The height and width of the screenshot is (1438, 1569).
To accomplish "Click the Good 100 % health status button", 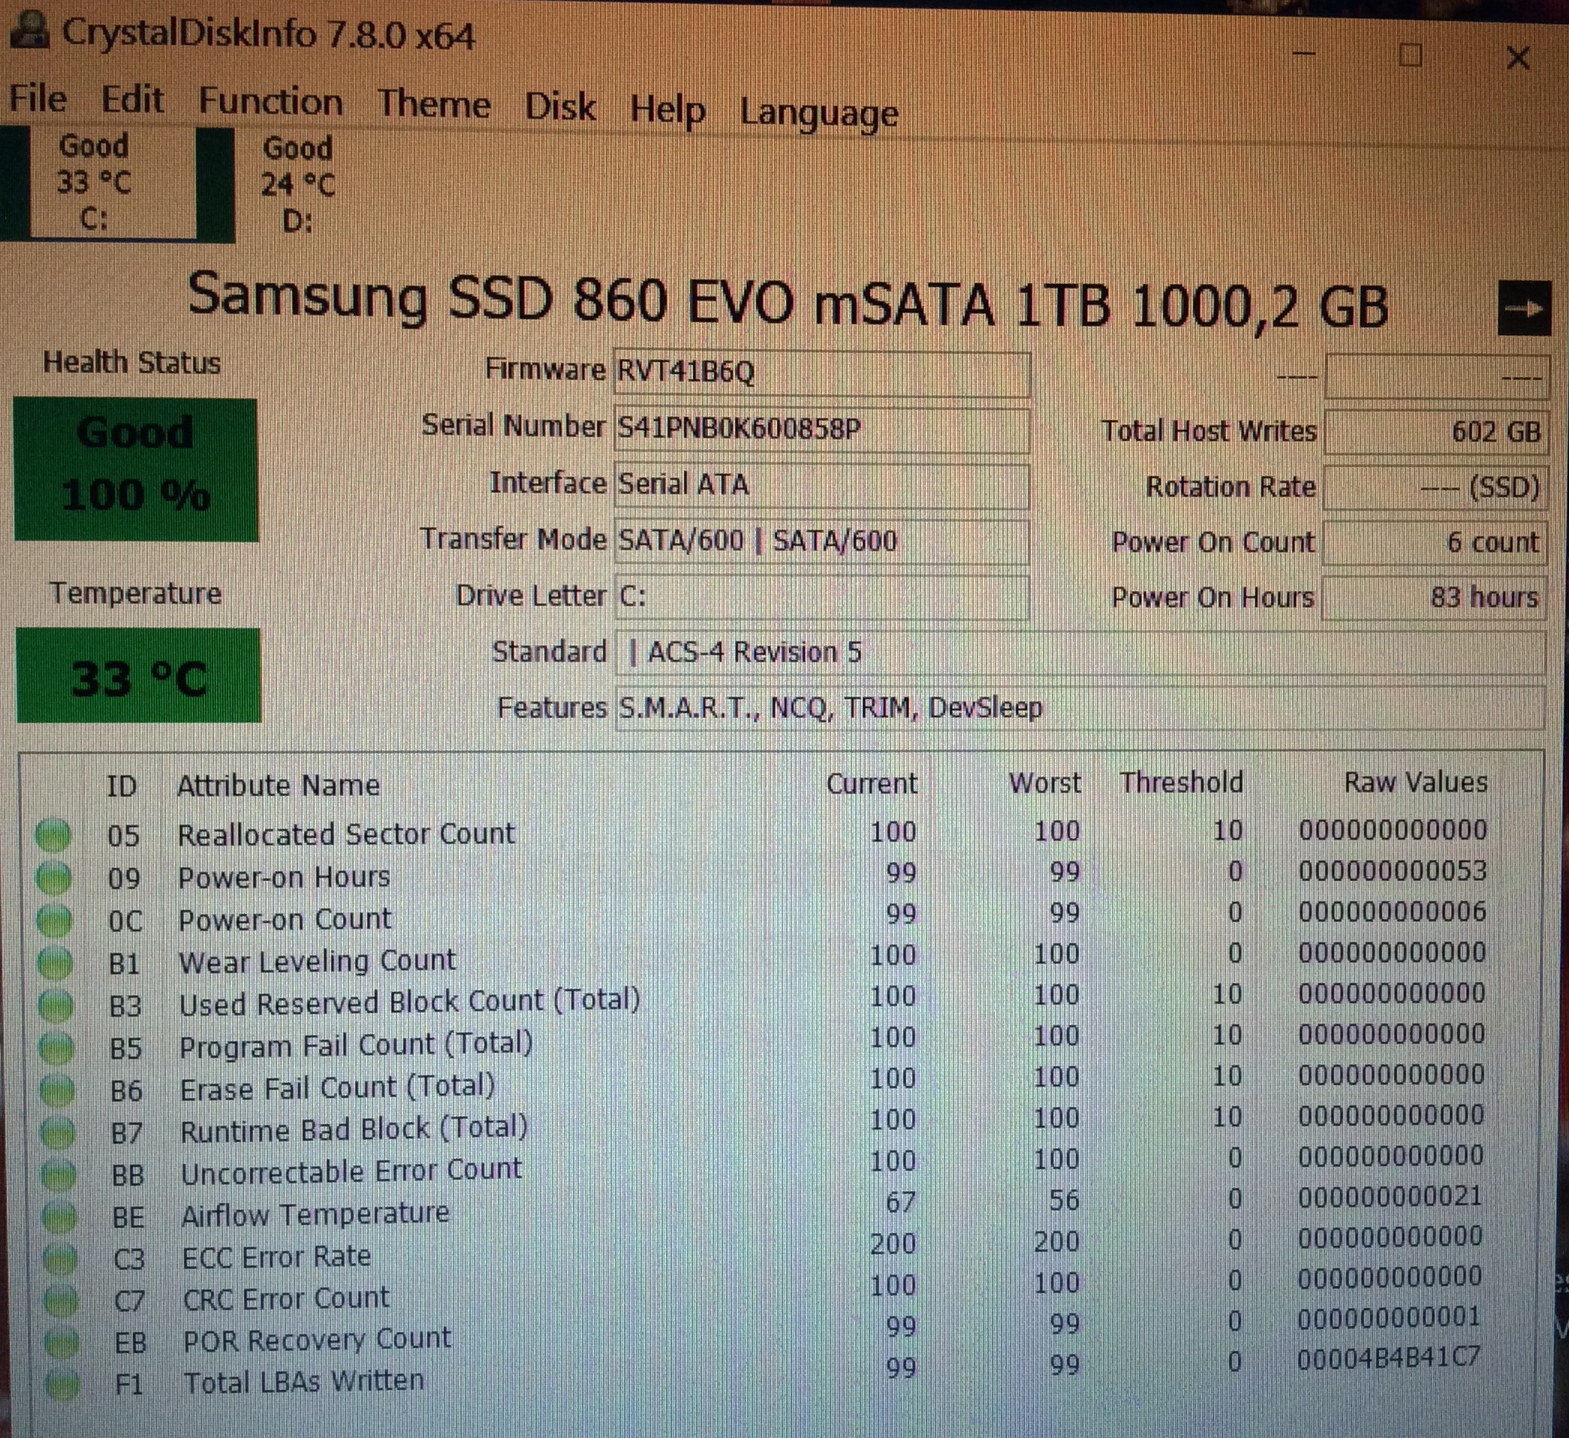I will (x=135, y=470).
